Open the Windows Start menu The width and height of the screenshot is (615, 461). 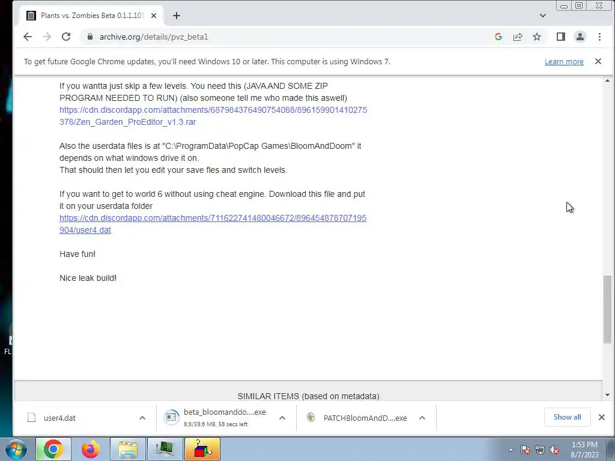pos(16,449)
